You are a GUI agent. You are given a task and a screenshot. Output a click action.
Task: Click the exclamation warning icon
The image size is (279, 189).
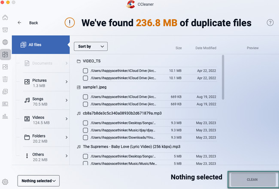(x=70, y=23)
